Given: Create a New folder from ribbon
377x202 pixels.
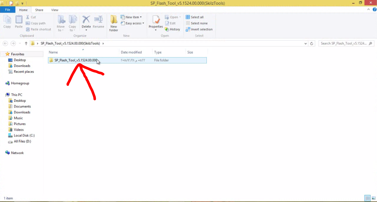Looking at the screenshot, I should pos(113,23).
